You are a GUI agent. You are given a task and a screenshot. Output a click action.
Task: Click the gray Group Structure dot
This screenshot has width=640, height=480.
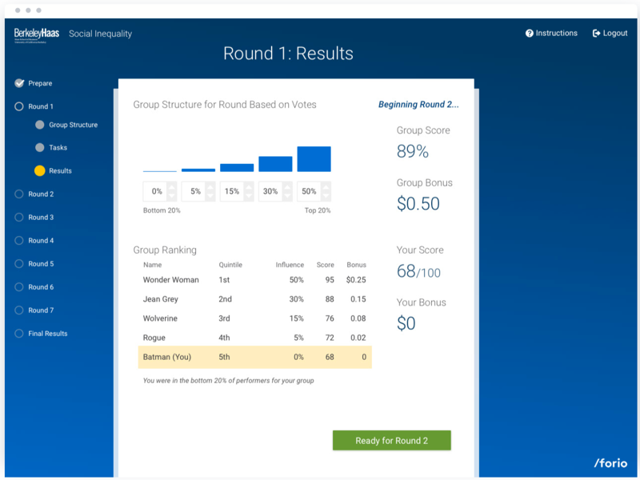pos(40,125)
